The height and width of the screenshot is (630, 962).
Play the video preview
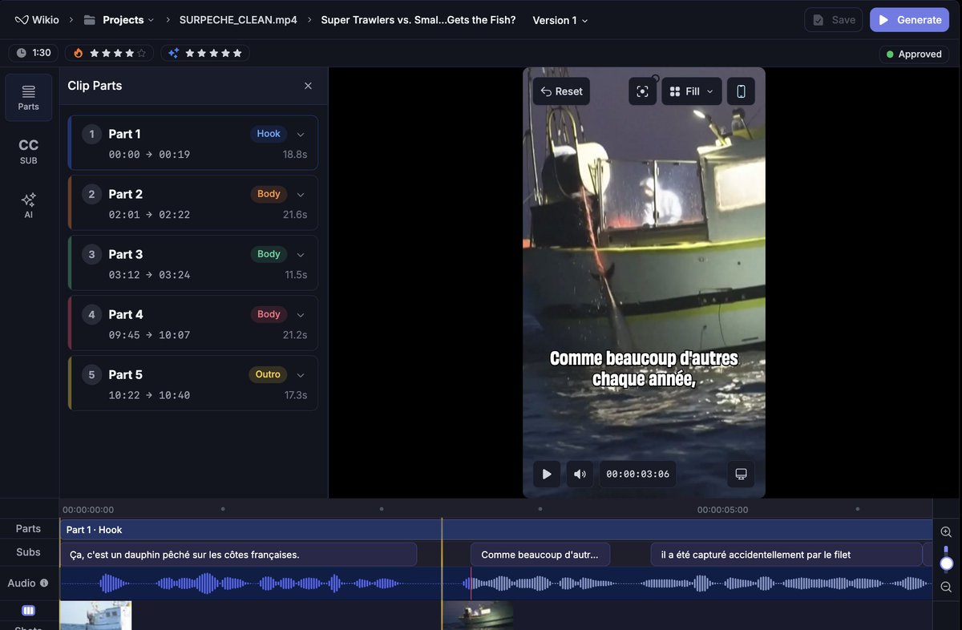[547, 474]
